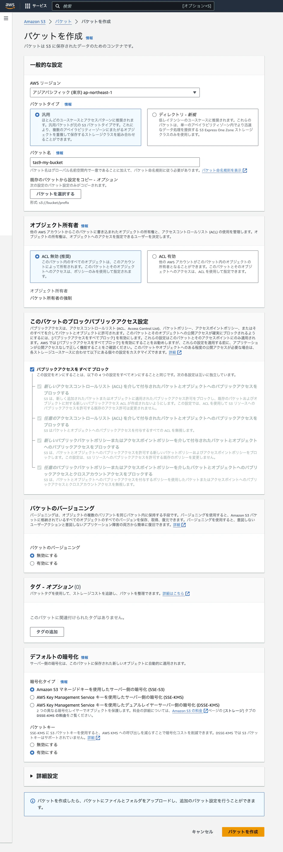
Task: Click the search magnifier icon
Action: point(58,6)
